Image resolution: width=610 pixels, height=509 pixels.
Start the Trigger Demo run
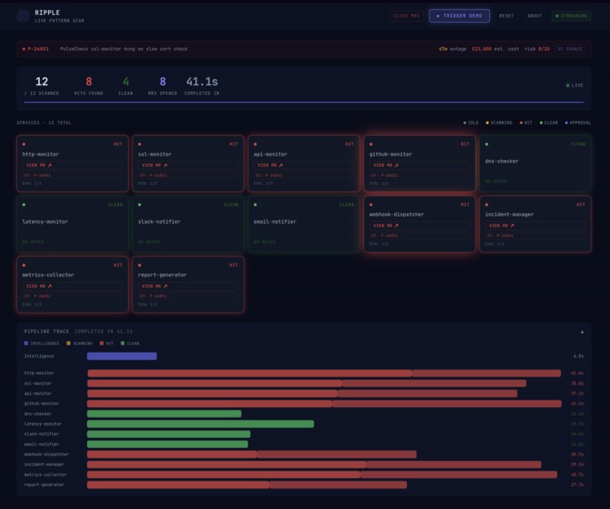coord(459,16)
